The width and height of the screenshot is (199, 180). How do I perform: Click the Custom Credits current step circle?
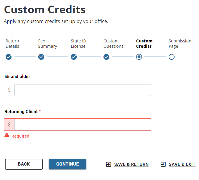pos(139,57)
